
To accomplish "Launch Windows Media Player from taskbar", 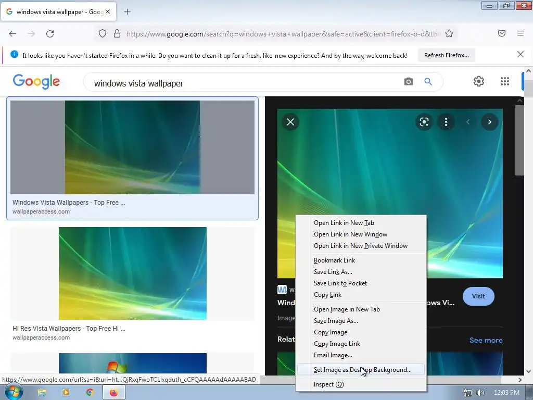I will pos(66,393).
